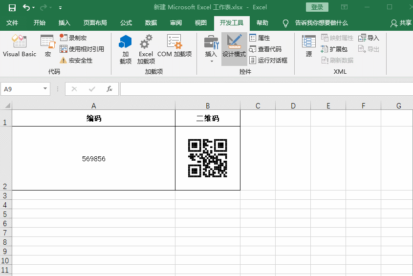Switch to the 公式 ribbon tab
The height and width of the screenshot is (276, 413).
pos(126,23)
